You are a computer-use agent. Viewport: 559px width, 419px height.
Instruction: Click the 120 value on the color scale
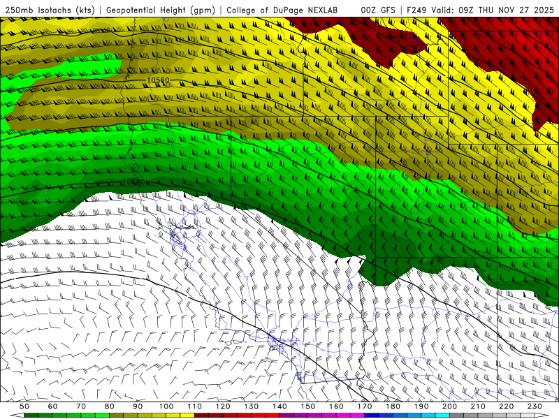(x=223, y=406)
